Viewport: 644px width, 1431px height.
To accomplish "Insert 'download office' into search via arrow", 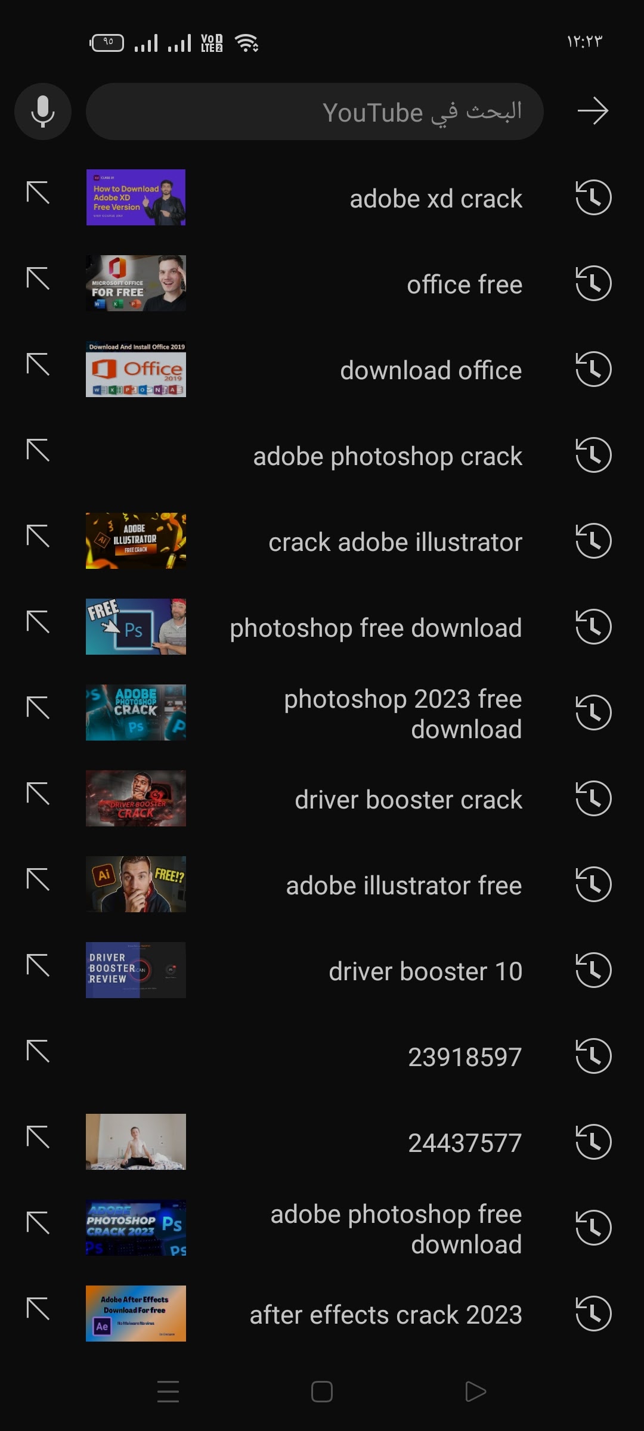I will coord(38,365).
